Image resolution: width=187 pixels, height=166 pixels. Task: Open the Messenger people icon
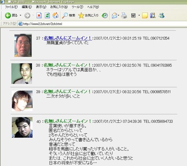tap(161, 16)
